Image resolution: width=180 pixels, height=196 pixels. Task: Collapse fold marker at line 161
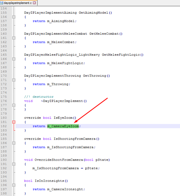pyautogui.click(x=14, y=38)
